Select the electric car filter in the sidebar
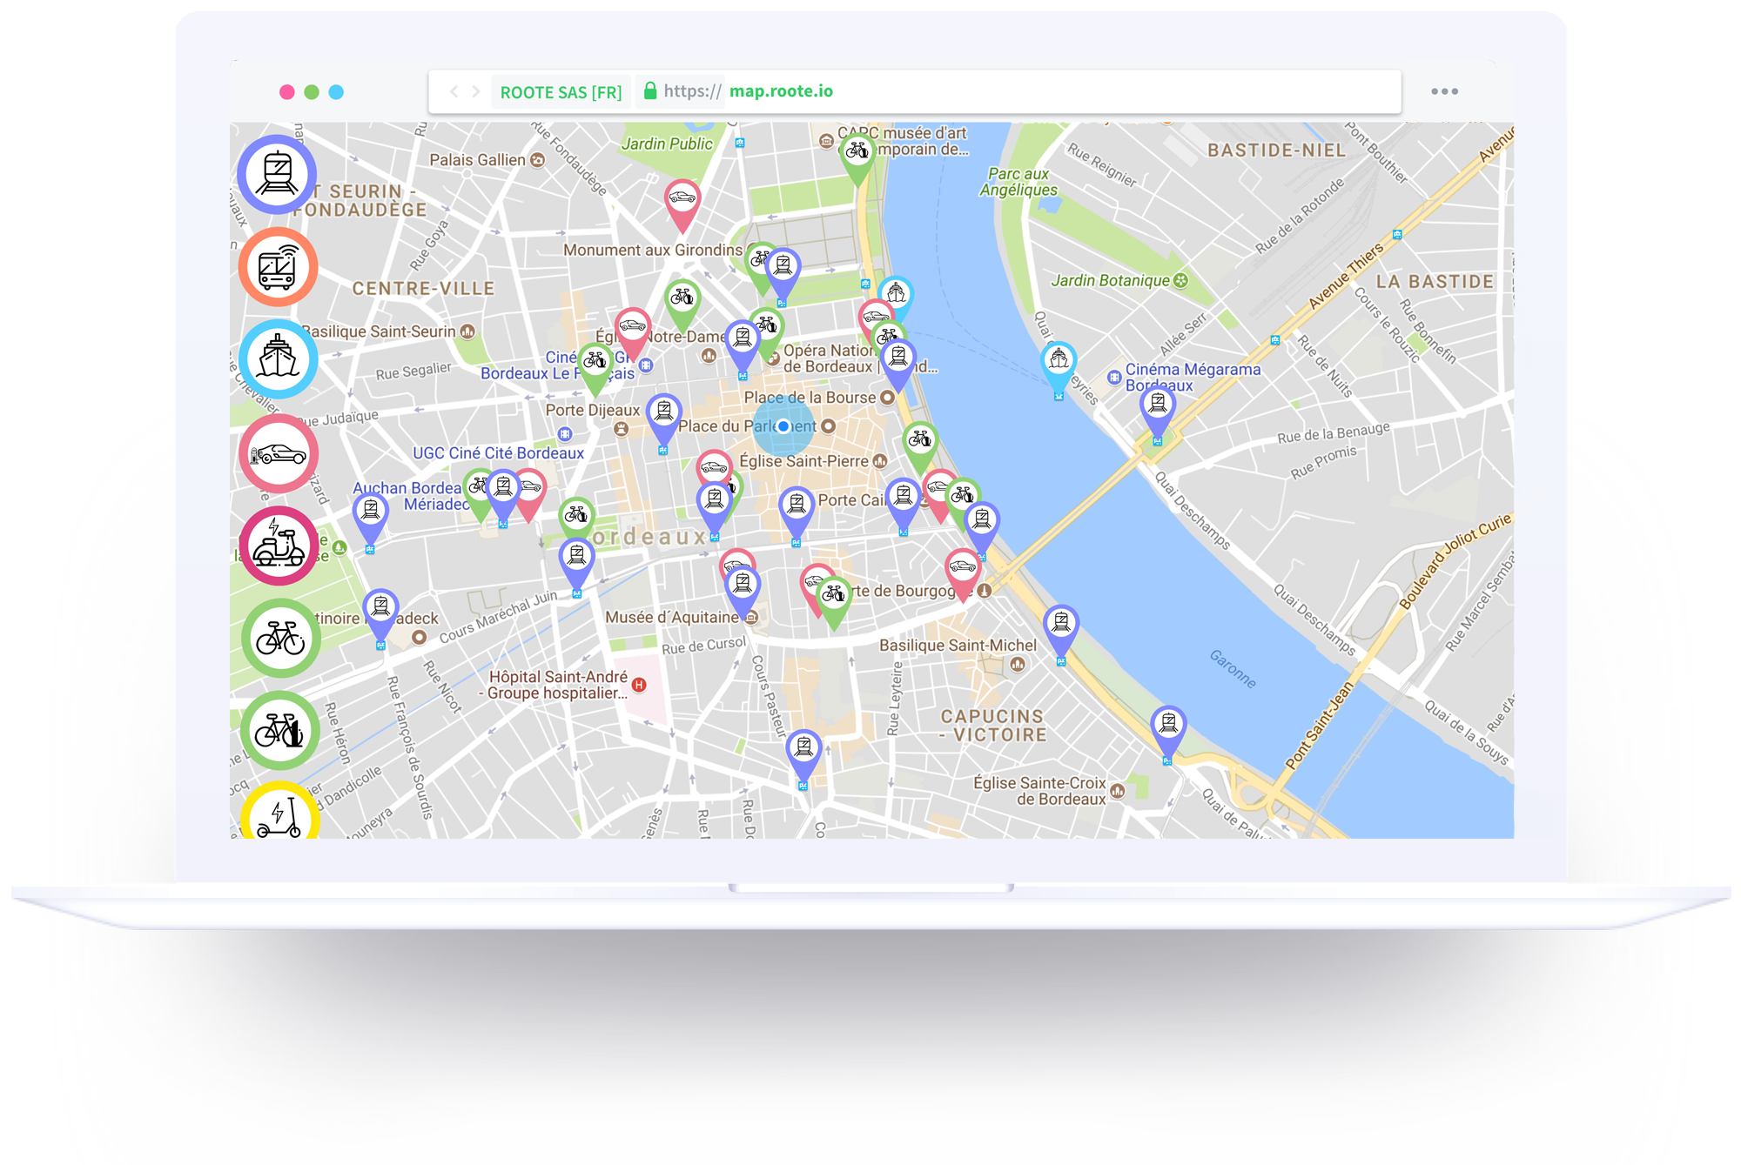 click(x=279, y=453)
